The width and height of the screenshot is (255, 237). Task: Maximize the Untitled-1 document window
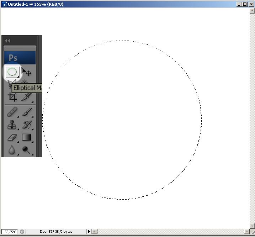coord(245,4)
